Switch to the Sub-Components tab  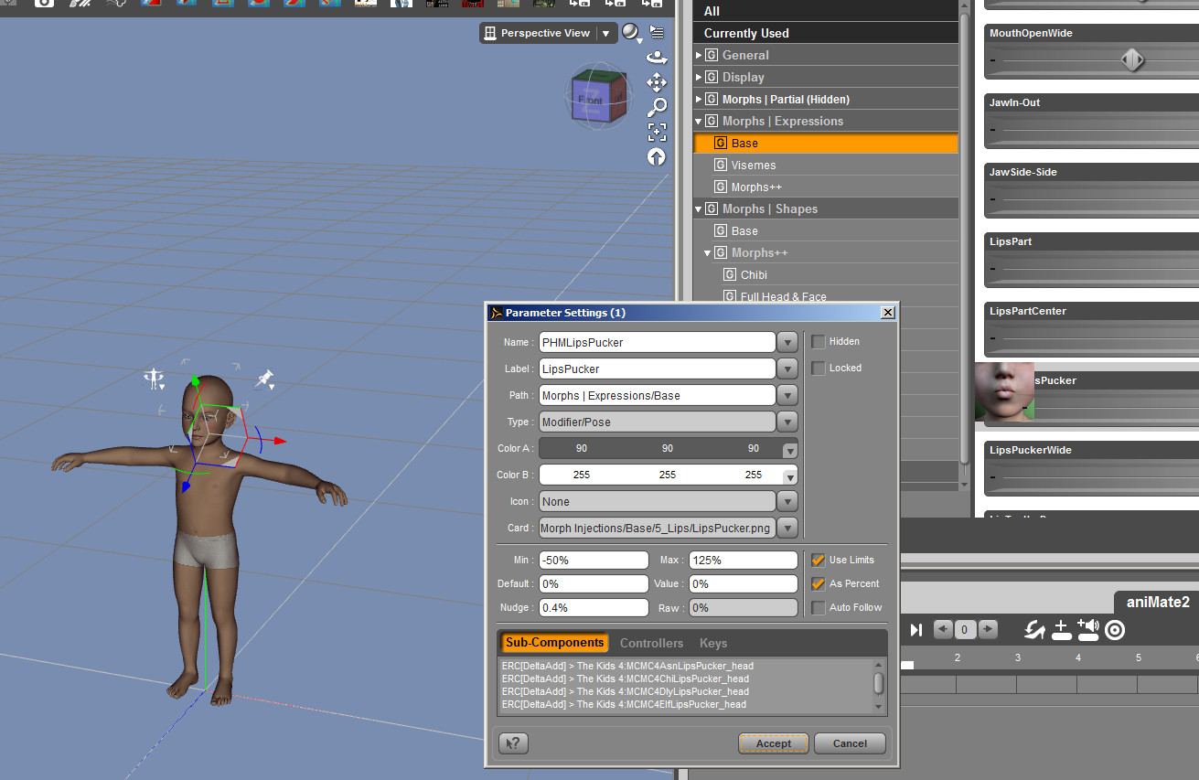(554, 643)
